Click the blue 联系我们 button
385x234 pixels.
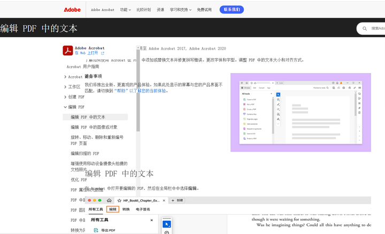point(232,10)
